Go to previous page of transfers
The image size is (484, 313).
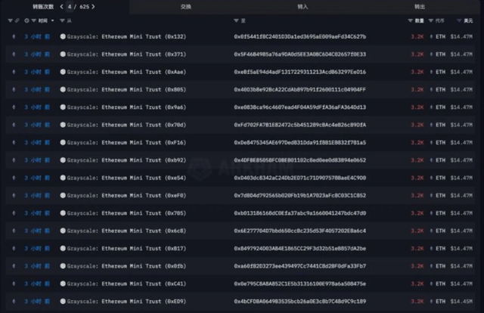pos(60,6)
